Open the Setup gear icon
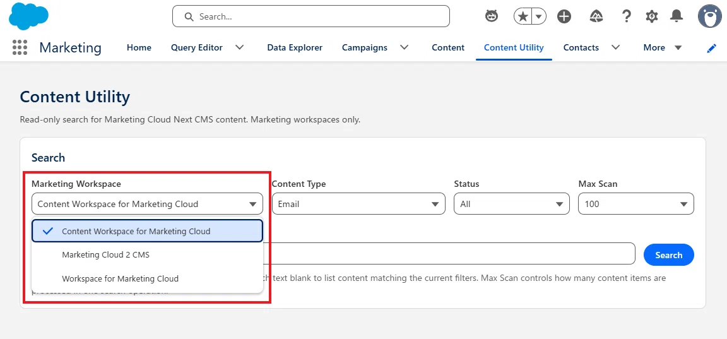The width and height of the screenshot is (727, 339). pyautogui.click(x=652, y=16)
